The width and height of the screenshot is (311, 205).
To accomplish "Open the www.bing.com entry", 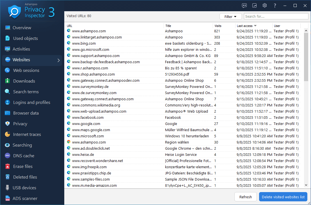I will [84, 43].
